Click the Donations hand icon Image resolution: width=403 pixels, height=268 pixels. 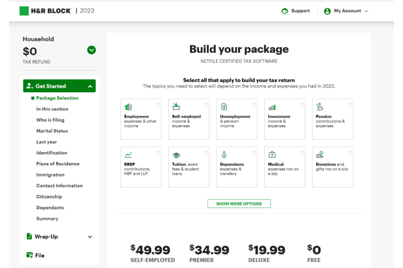click(320, 155)
